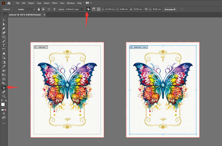222x146 pixels.
Task: Click the Stroke color swatch
Action: coord(5,106)
